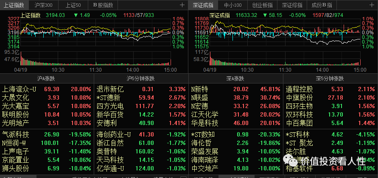Open the 深证综指 tab
Image resolution: width=378 pixels, height=178 pixels.
292,5
